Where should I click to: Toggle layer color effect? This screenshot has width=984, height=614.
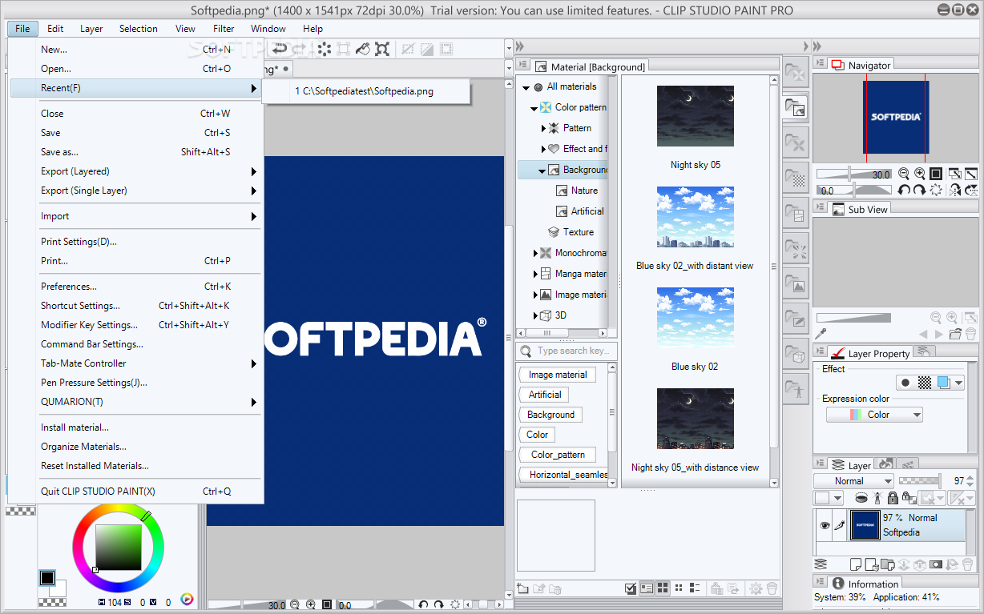(943, 383)
